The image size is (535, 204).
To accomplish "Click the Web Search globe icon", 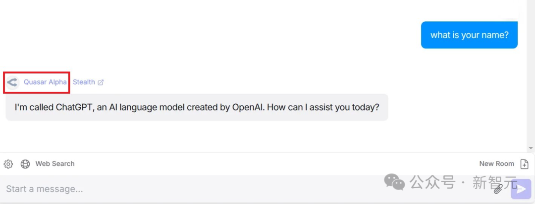I will pyautogui.click(x=25, y=164).
